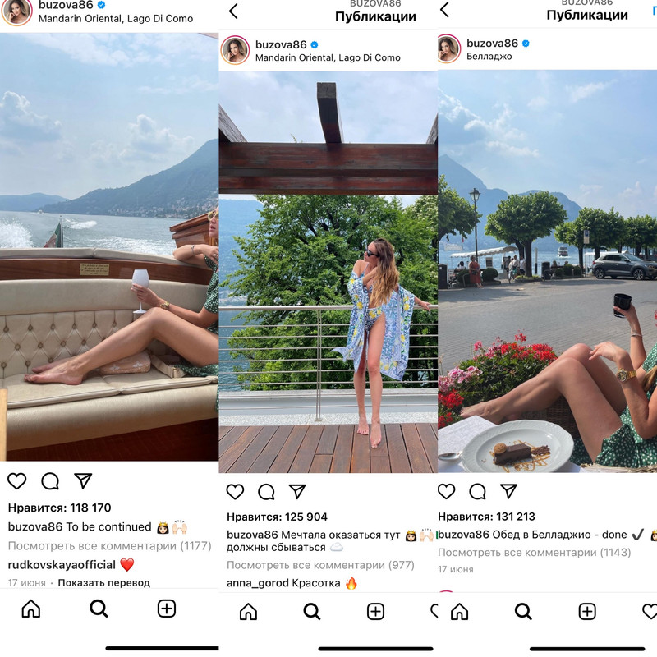Share the Bellagio lunch post
The height and width of the screenshot is (657, 657).
pyautogui.click(x=508, y=491)
